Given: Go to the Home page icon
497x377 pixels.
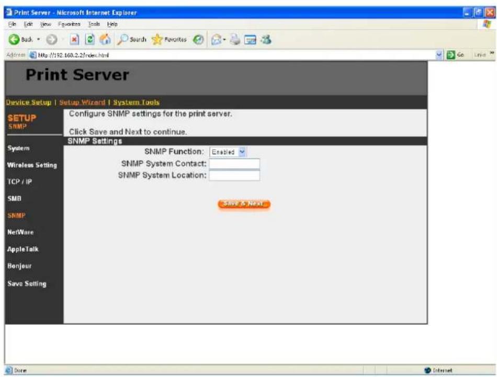Looking at the screenshot, I should [105, 40].
